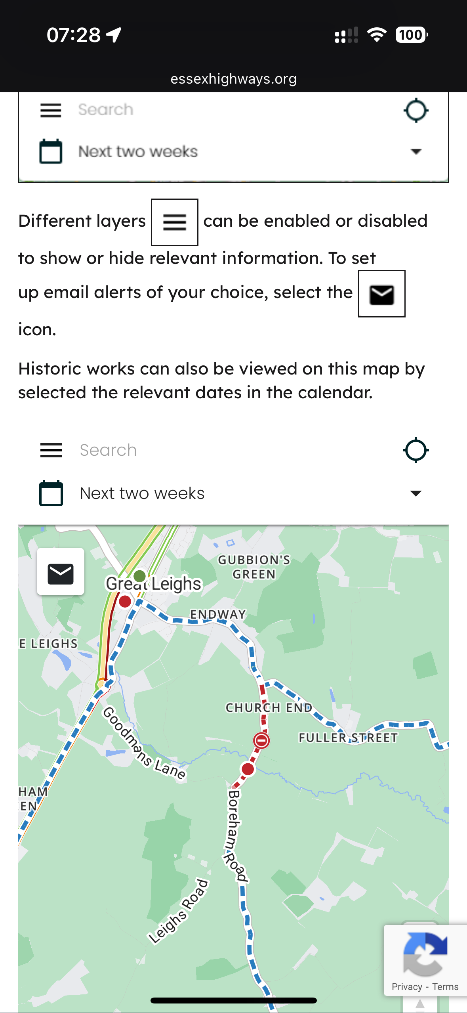Open the reCAPTCHA Terms link
467x1013 pixels.
coord(445,986)
